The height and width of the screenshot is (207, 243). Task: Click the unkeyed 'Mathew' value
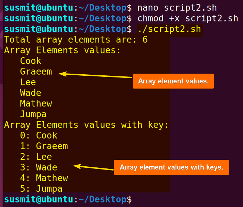36,104
